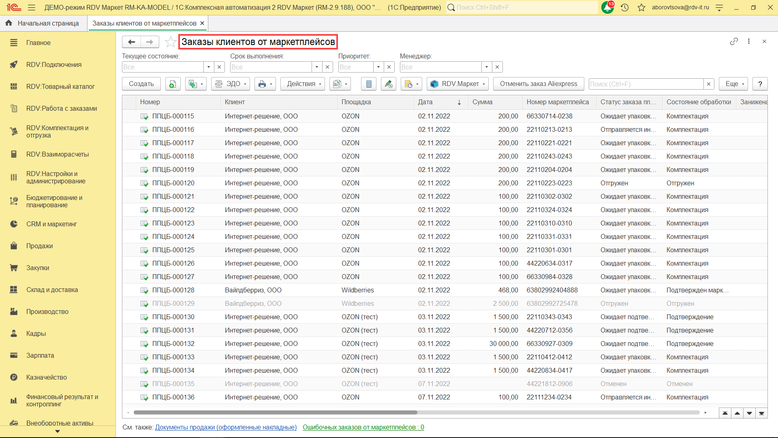This screenshot has height=438, width=778.
Task: Open the main hamburger menu in the title bar
Action: click(x=32, y=7)
